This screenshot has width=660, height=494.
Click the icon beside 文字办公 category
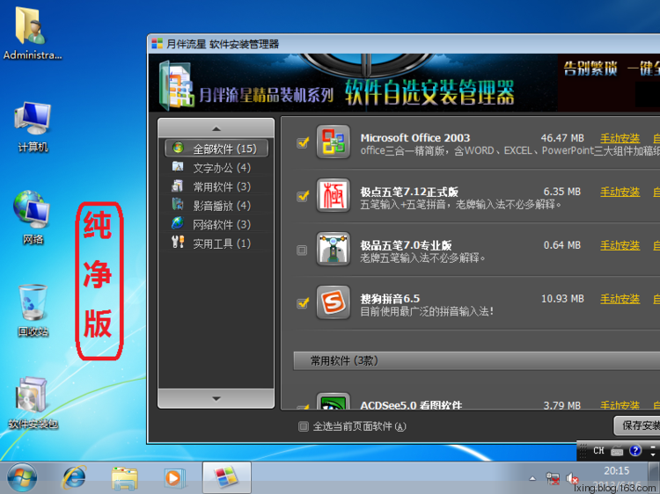178,167
